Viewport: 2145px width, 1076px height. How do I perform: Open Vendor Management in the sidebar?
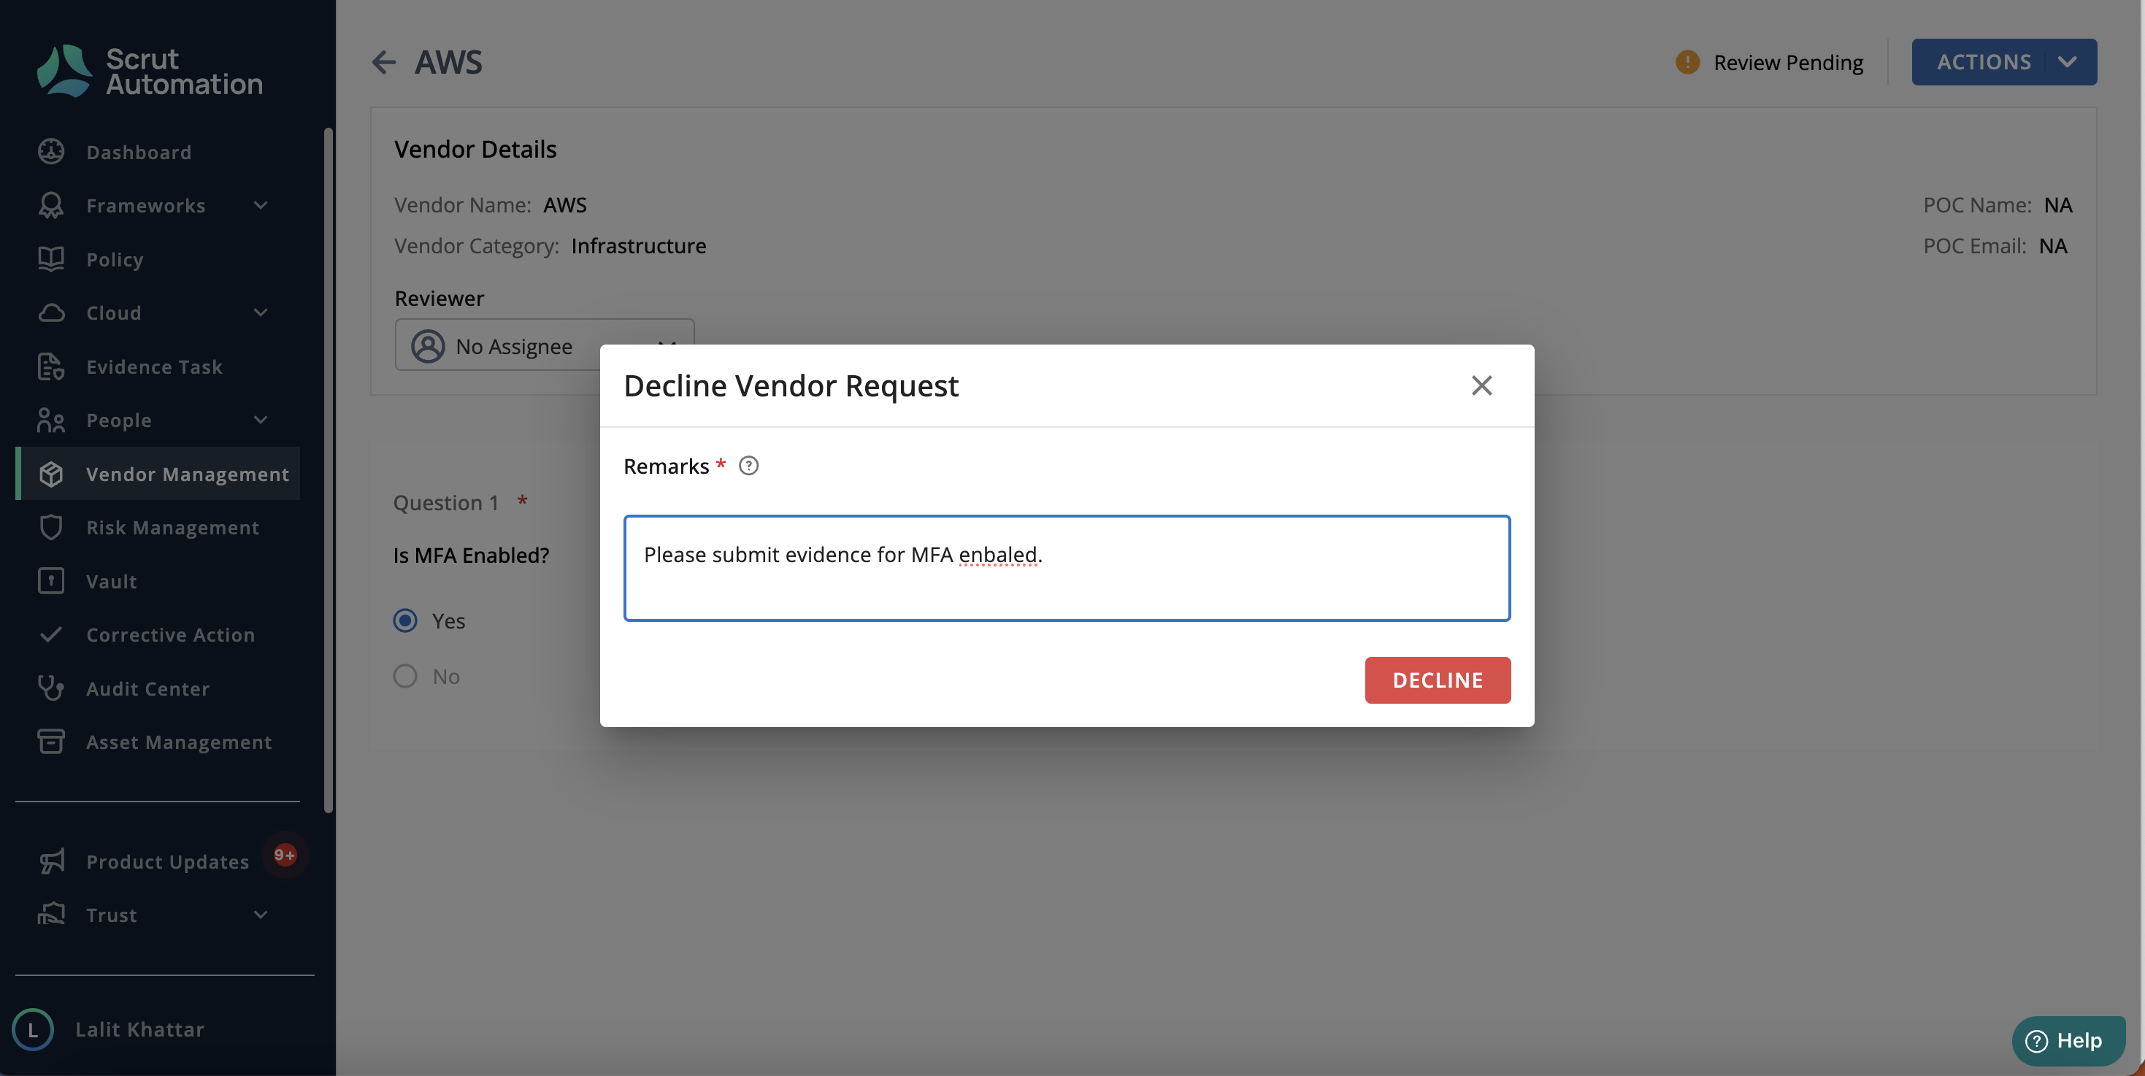pyautogui.click(x=158, y=474)
